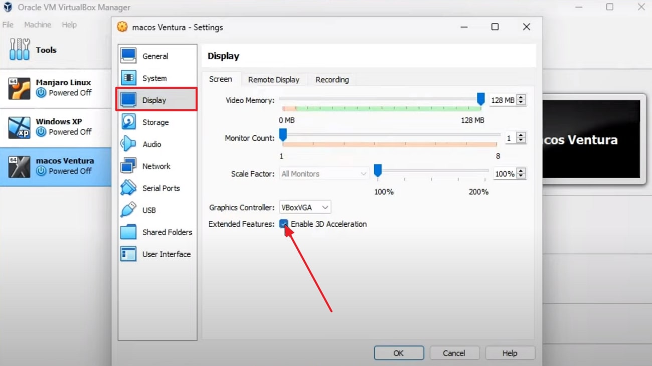
Task: Click the Powered Off status under Manjaro Linux
Action: [x=64, y=93]
